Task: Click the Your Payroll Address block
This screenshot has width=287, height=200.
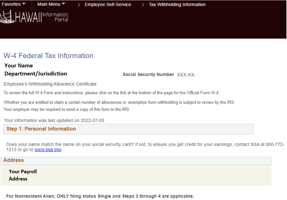Action: click(23, 175)
